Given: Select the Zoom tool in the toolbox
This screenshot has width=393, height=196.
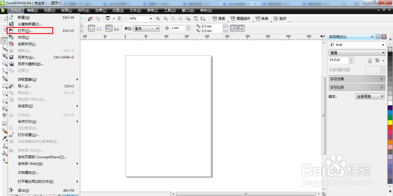Looking at the screenshot, I should 4,63.
